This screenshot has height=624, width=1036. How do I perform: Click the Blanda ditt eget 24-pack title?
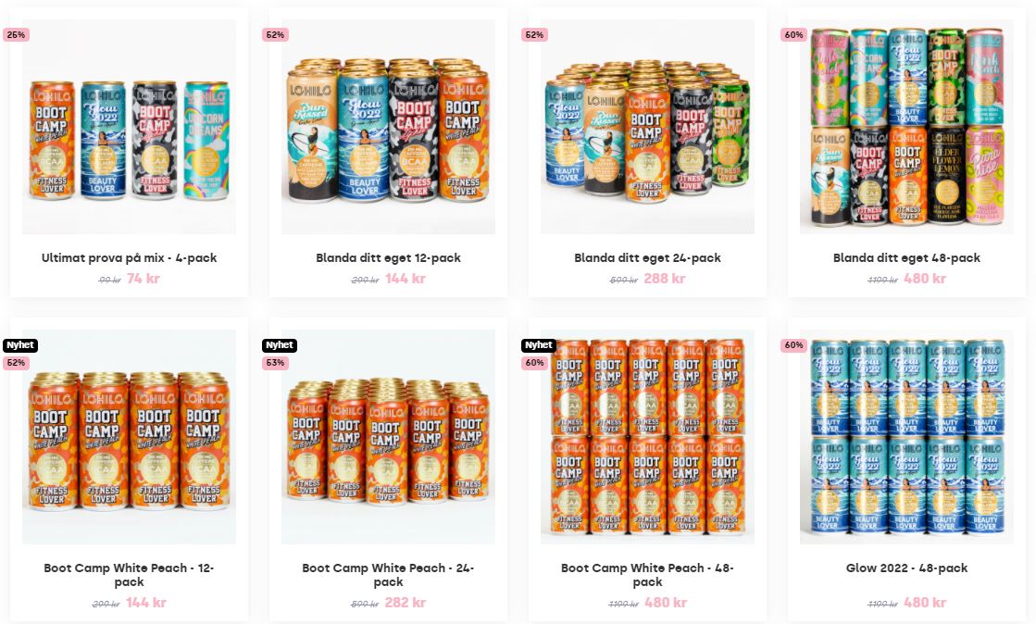647,257
